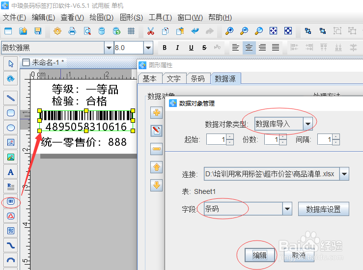Add data object with plus icon
The height and width of the screenshot is (270, 363).
[157, 113]
